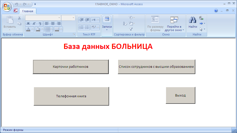Image resolution: width=237 pixels, height=133 pixels.
Task: Open Карточки работников form button
Action: pyautogui.click(x=71, y=67)
